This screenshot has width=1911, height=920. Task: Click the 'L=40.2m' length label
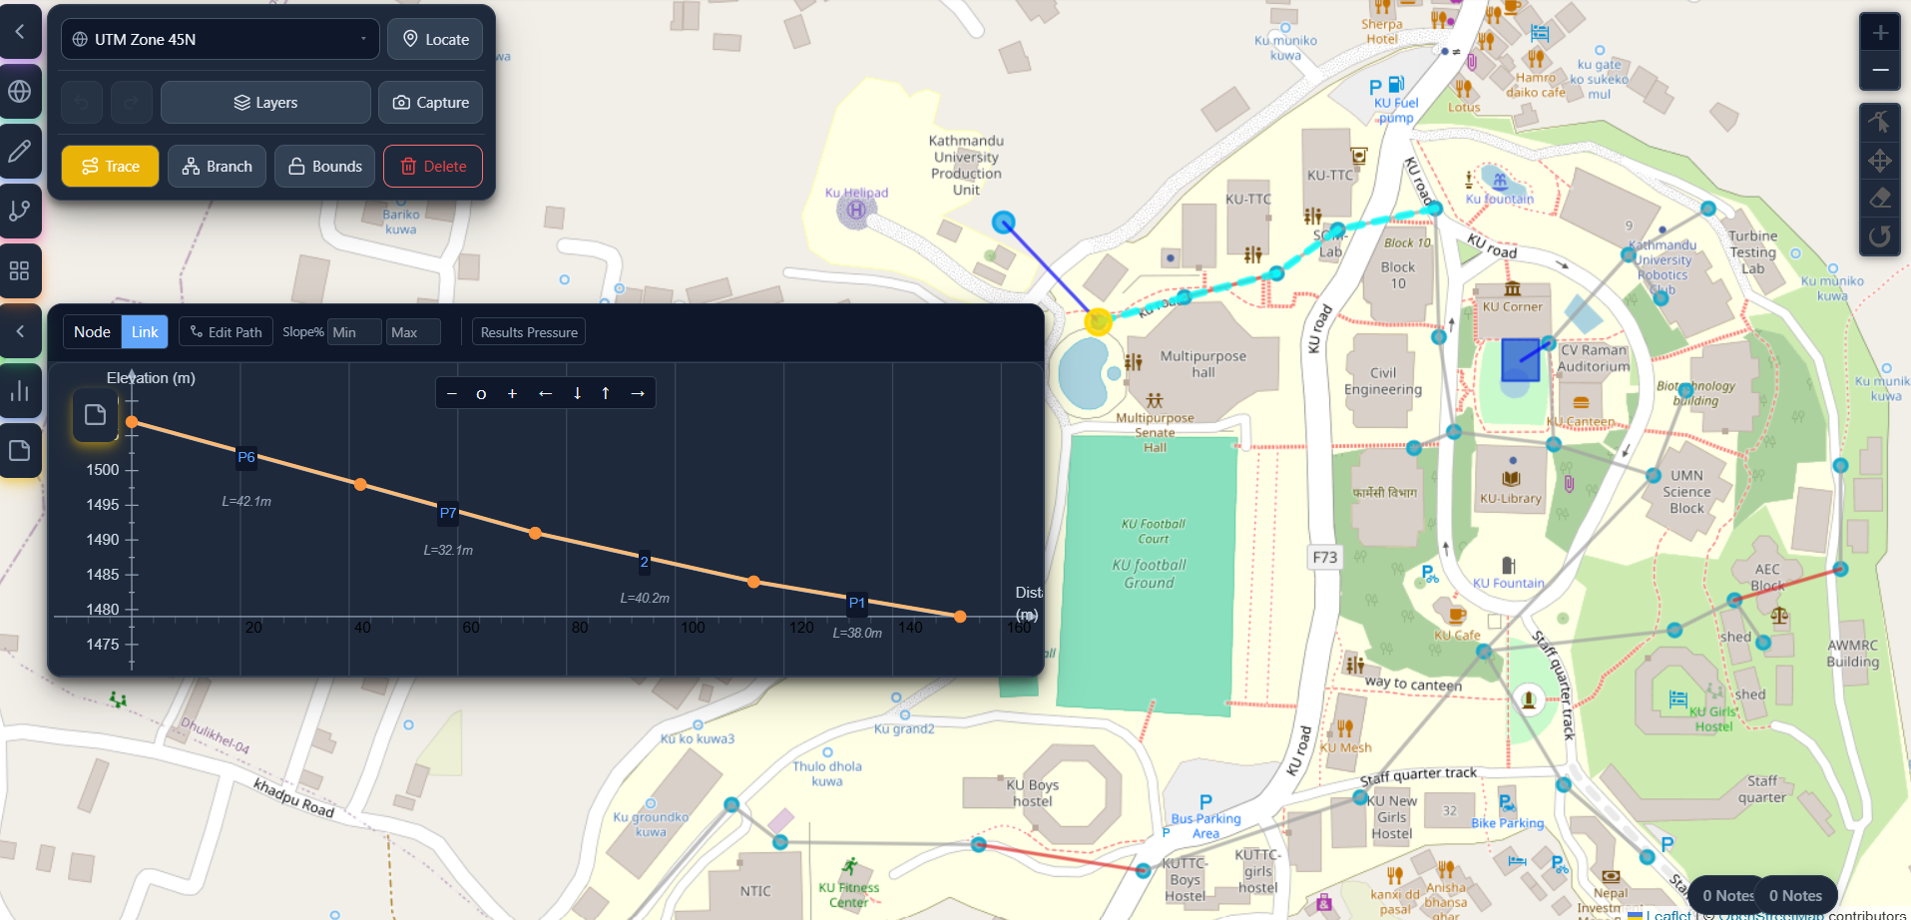(645, 598)
